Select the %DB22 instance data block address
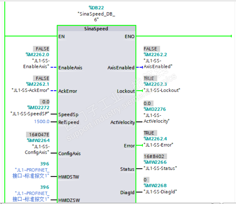Image resolution: width=236 pixels, height=204 pixels. point(96,8)
